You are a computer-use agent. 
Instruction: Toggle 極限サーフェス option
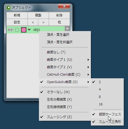pos(107,114)
